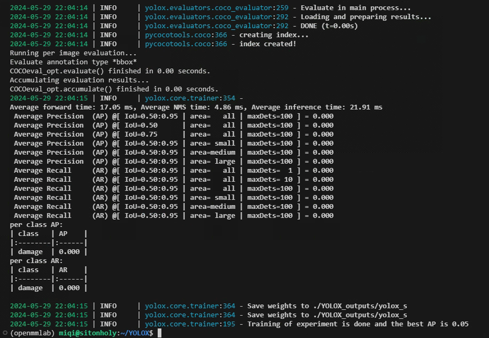Click the "~/YOLOX" path in prompt
This screenshot has height=338, width=489.
(134, 333)
